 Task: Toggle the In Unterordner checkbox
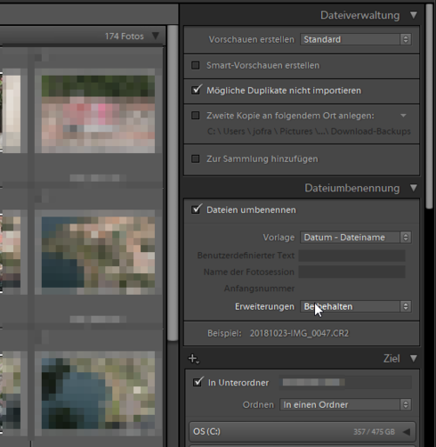[198, 382]
